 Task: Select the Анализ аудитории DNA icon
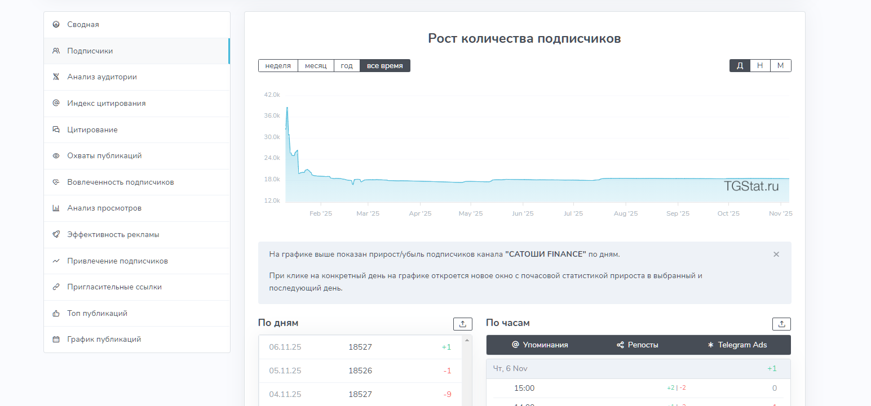click(56, 77)
